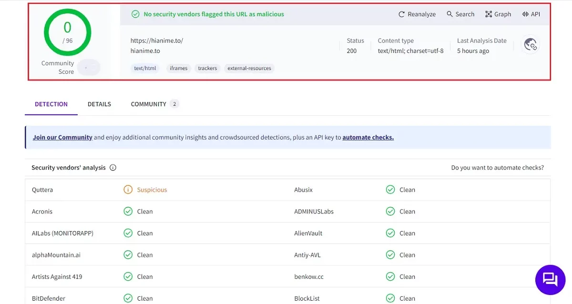Click the globe link icon
The height and width of the screenshot is (304, 572).
pyautogui.click(x=531, y=45)
